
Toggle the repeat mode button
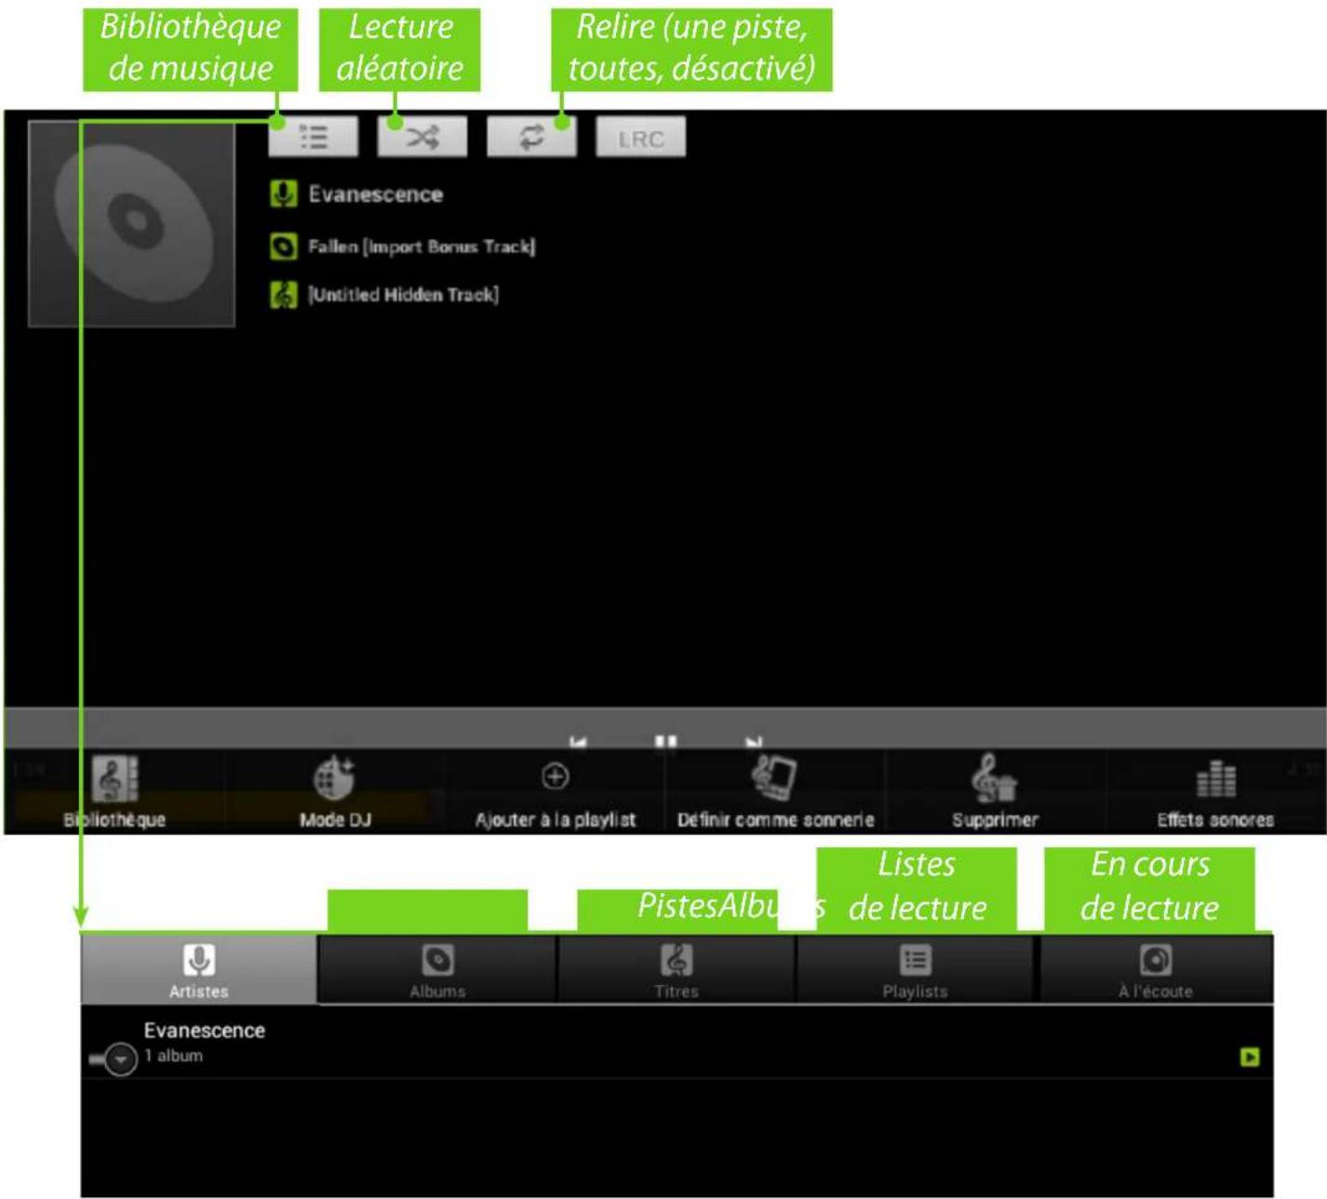coord(531,137)
